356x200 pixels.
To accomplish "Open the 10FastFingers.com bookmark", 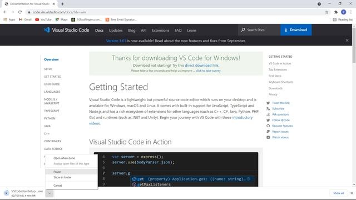I will (x=87, y=20).
